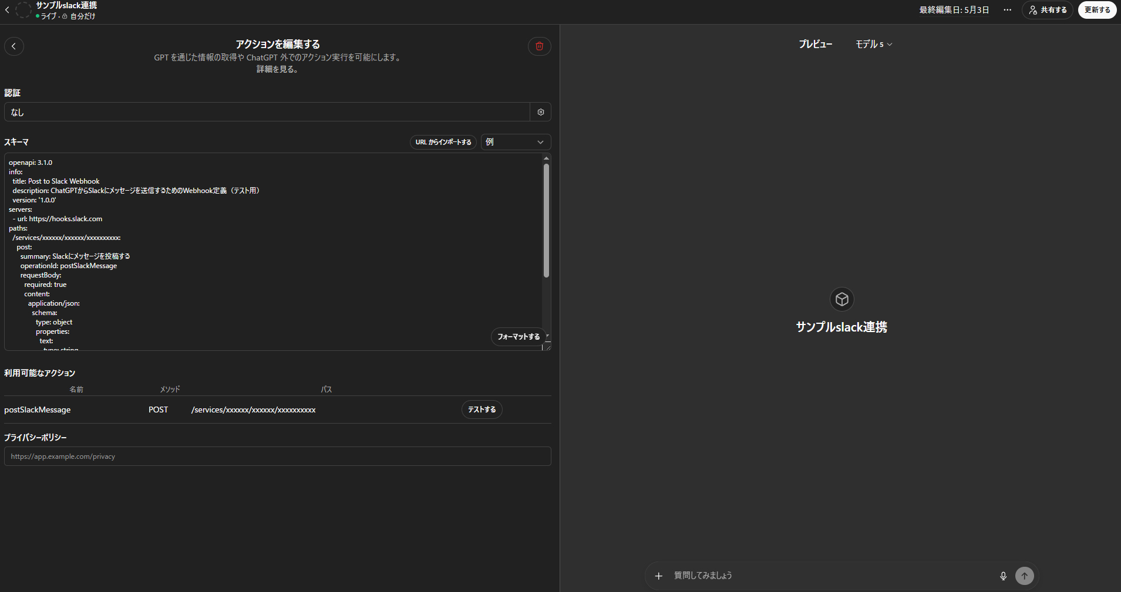
Task: Click the スキーマ section label
Action: [x=16, y=142]
